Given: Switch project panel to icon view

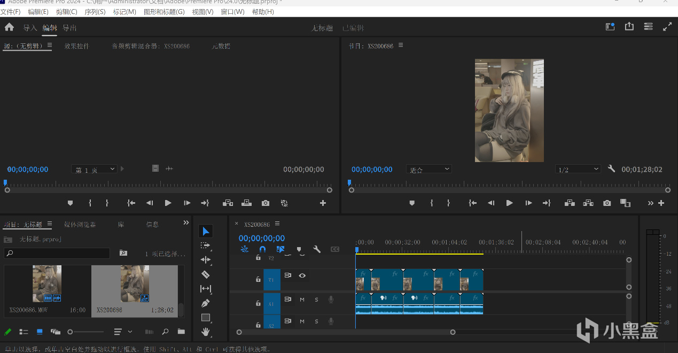Looking at the screenshot, I should (x=40, y=332).
